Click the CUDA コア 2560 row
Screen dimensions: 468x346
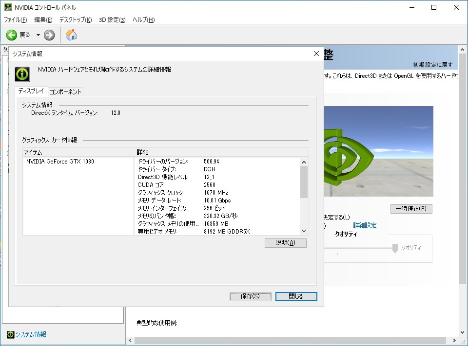(x=218, y=185)
